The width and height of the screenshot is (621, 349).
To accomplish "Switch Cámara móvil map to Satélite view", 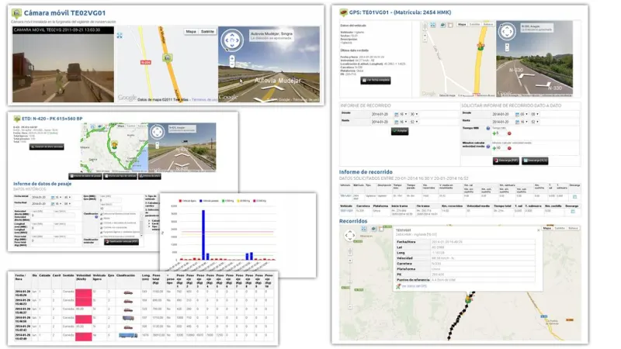I will click(x=207, y=32).
